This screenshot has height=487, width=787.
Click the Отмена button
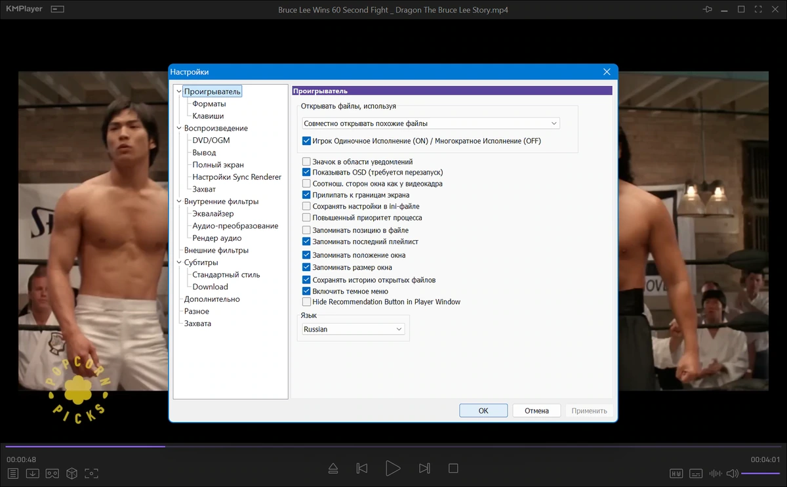[536, 411]
